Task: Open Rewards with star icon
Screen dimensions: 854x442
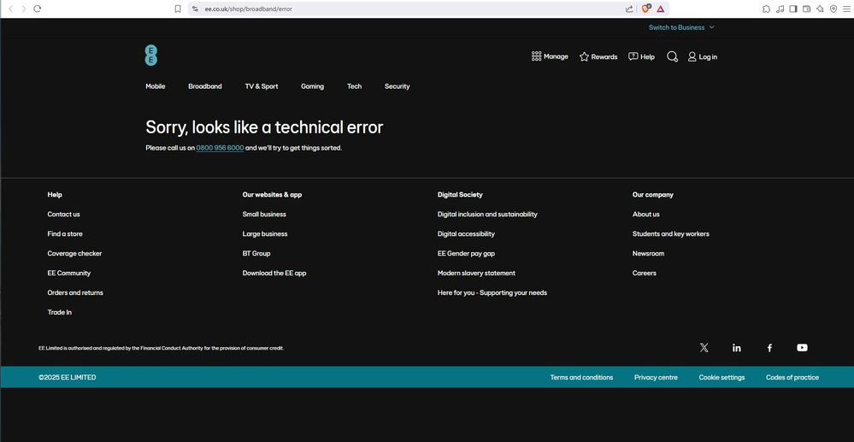Action: click(x=598, y=56)
